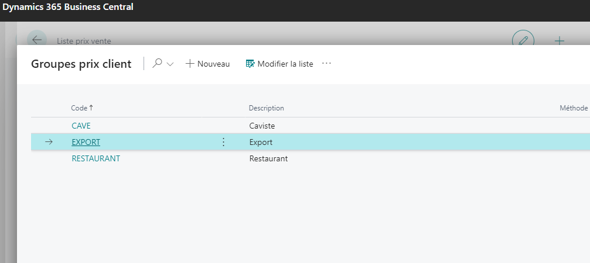Sort by the Code column header
This screenshot has height=263, width=590.
pos(82,108)
